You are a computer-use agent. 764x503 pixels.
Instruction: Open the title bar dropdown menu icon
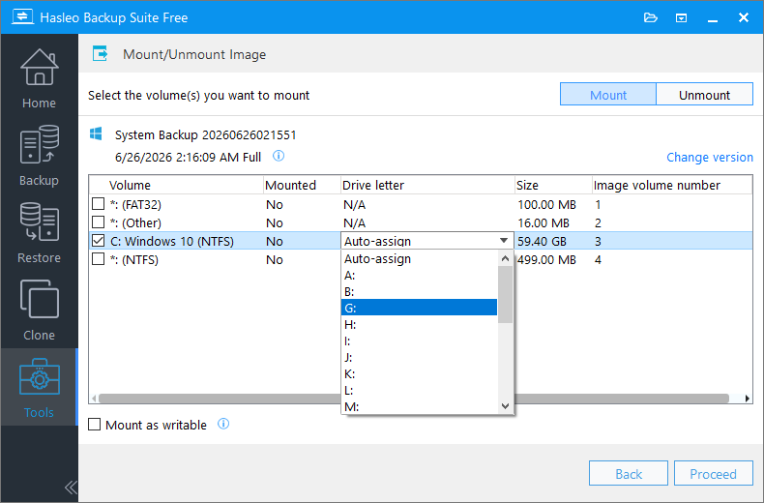coord(681,18)
